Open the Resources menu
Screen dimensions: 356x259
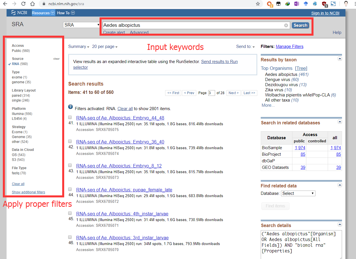tap(43, 13)
